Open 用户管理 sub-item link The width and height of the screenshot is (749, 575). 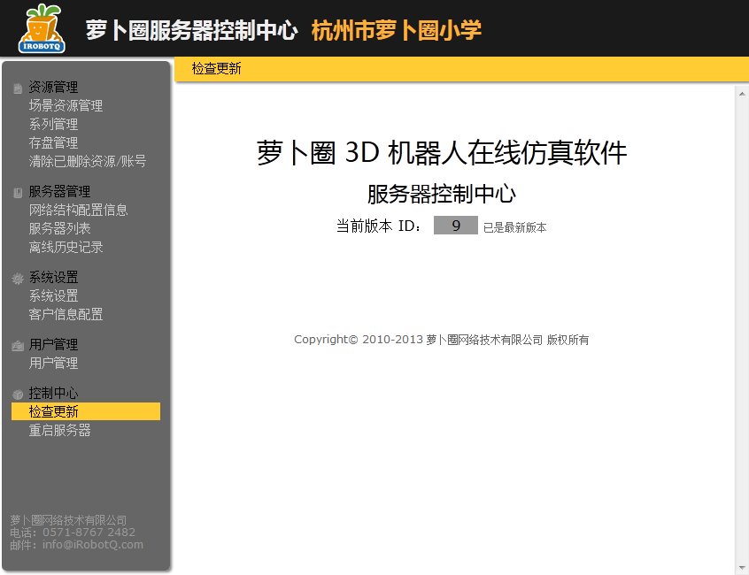tap(53, 363)
